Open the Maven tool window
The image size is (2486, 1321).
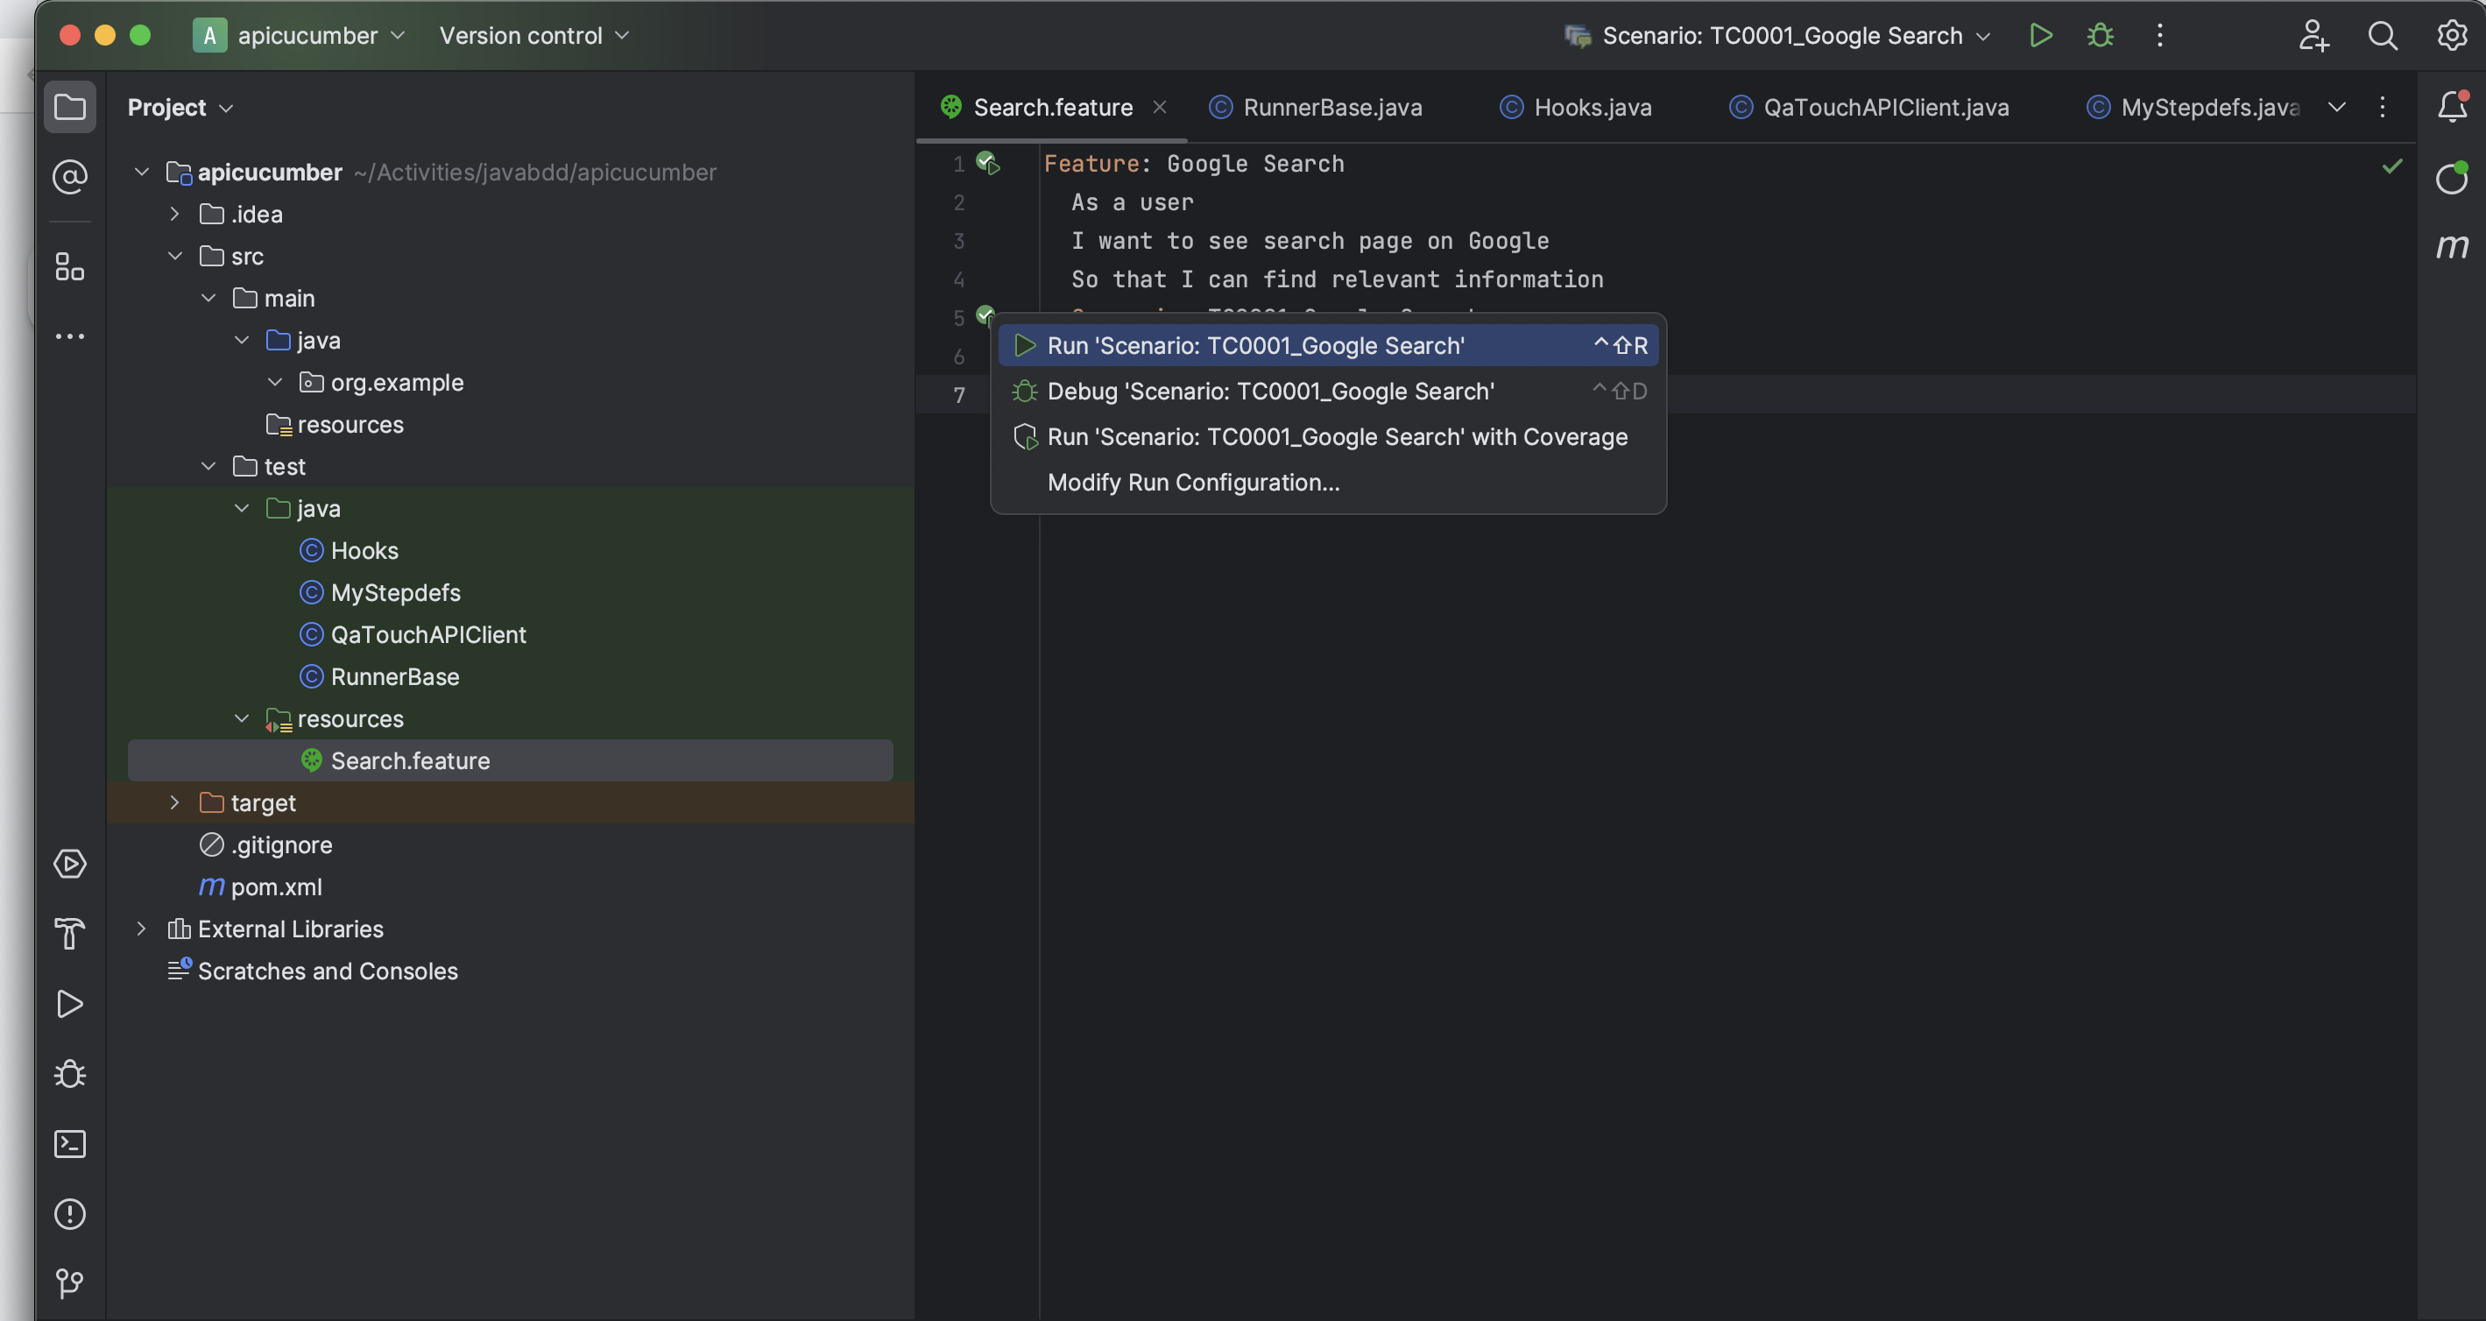(2452, 246)
